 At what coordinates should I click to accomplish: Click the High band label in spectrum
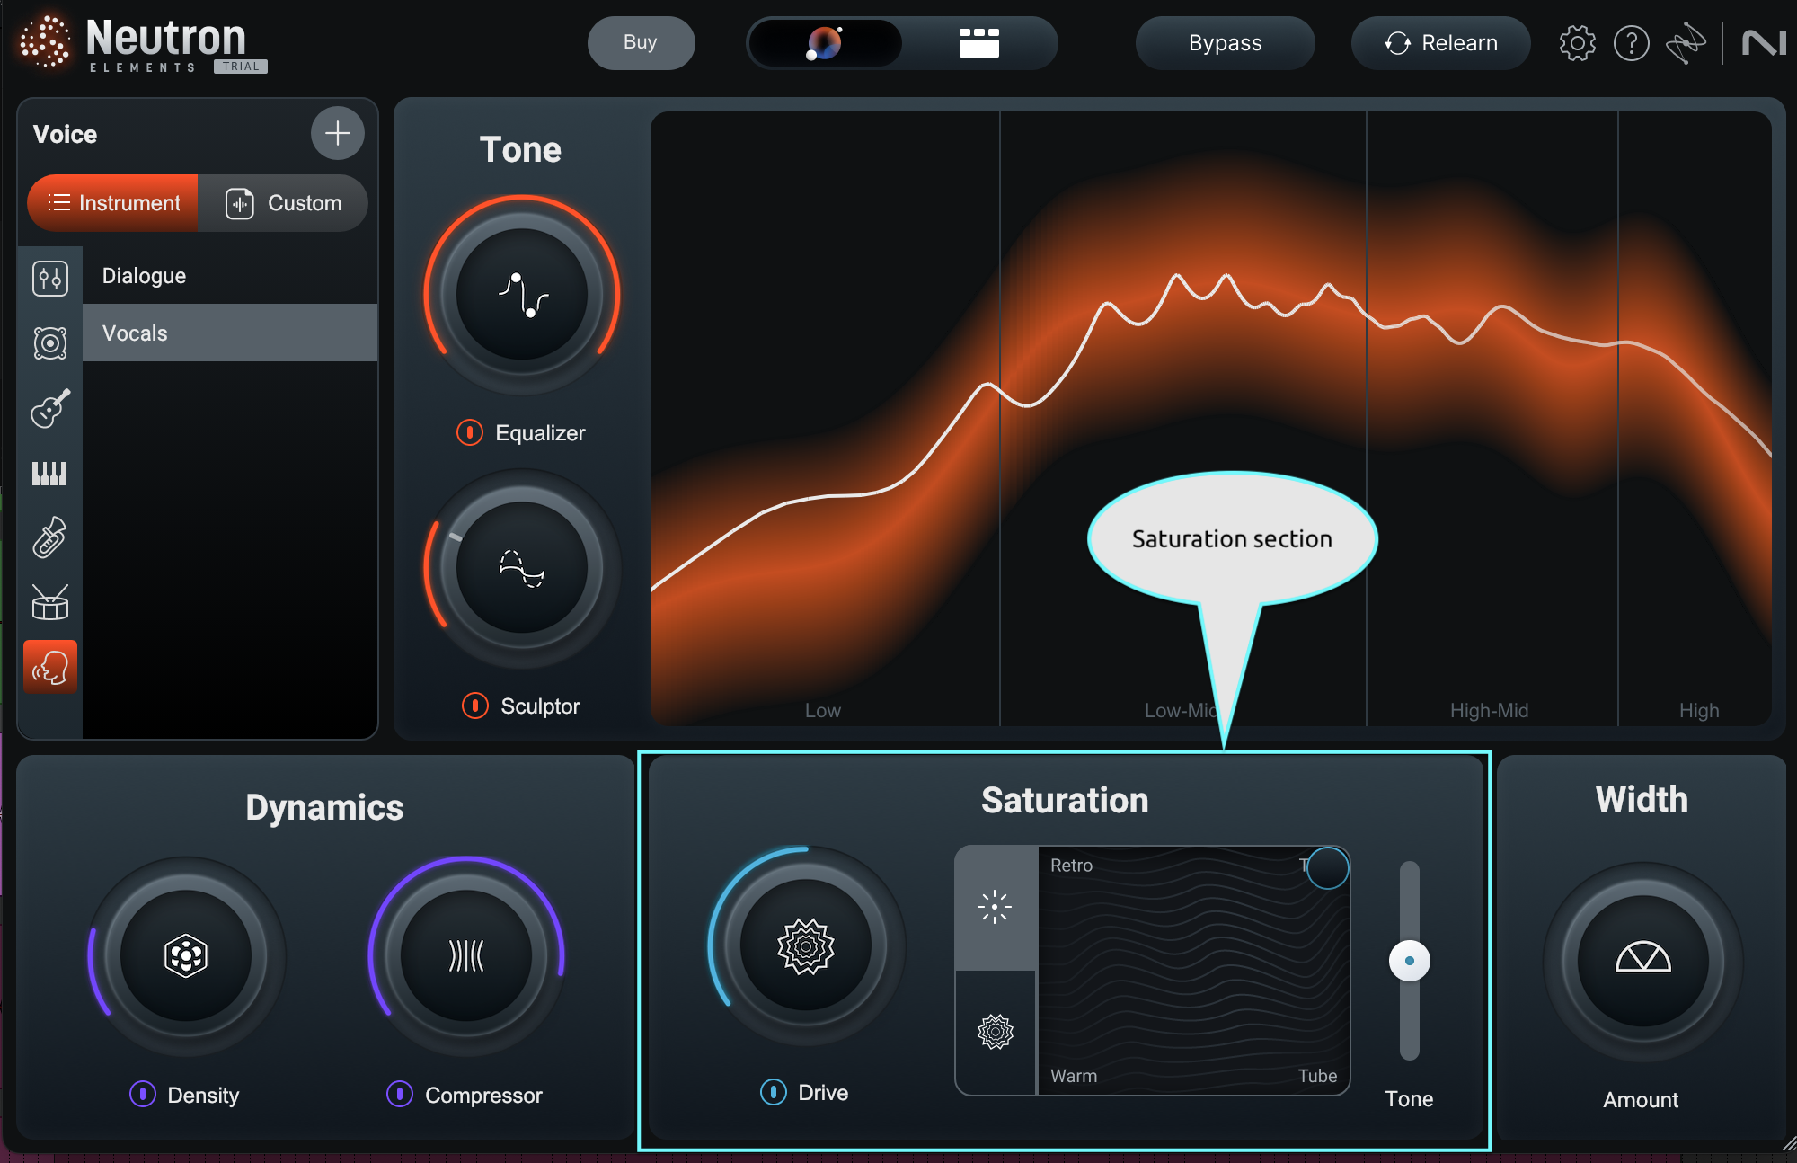(1699, 710)
